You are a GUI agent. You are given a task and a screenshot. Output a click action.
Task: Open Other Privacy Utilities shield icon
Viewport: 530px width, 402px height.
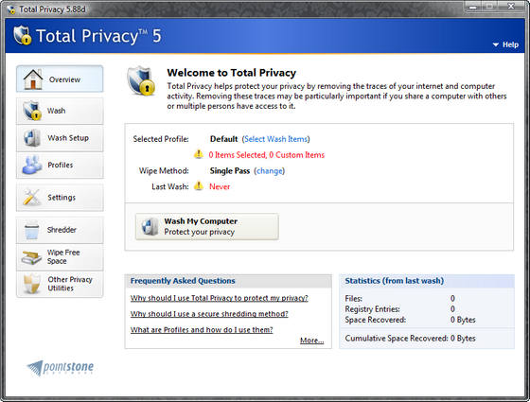tap(32, 284)
